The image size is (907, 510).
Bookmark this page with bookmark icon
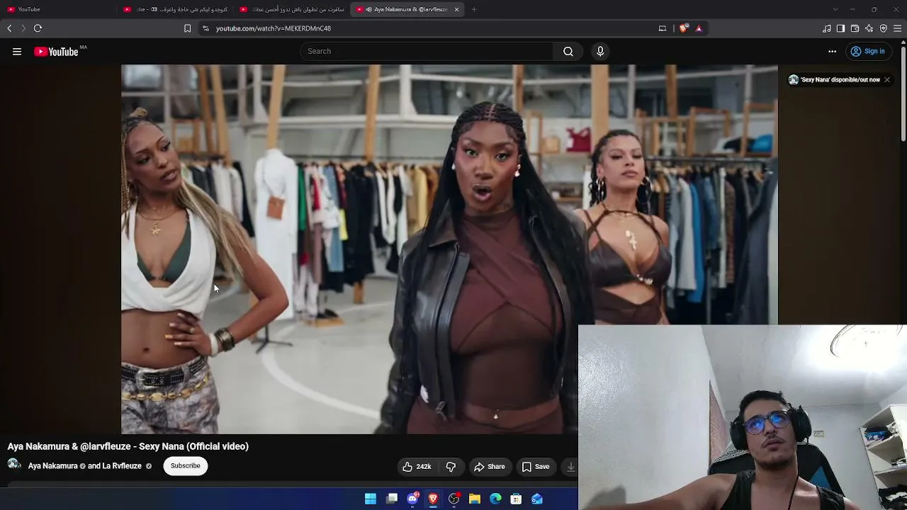point(187,28)
